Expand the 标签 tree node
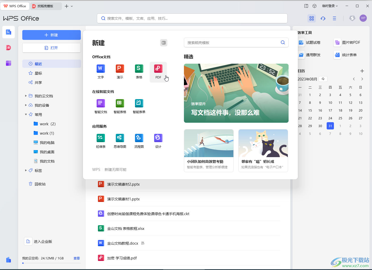372x270 pixels. 26,170
